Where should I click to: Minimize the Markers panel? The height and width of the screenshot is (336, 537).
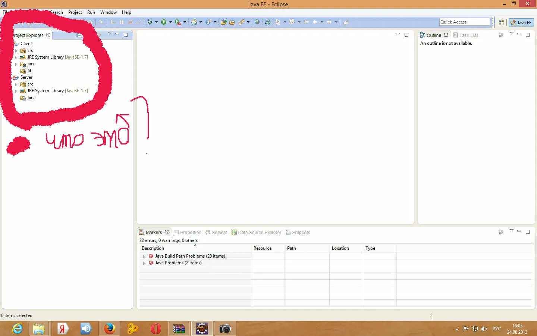[519, 231]
